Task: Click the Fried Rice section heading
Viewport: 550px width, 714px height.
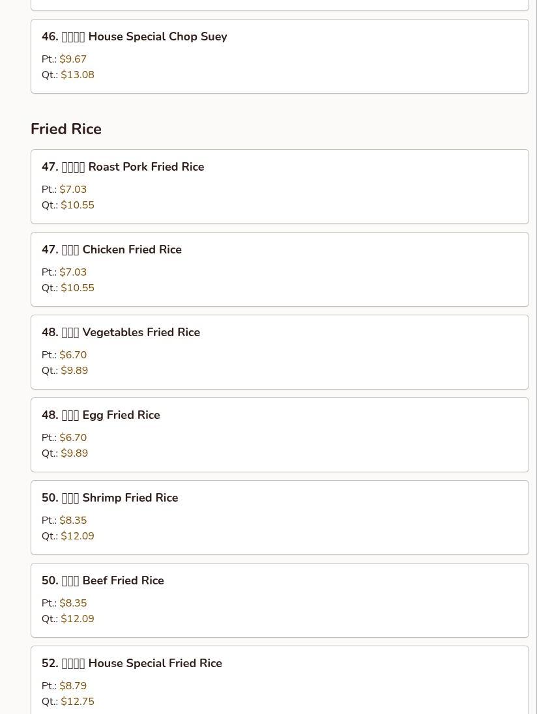Action: tap(66, 129)
